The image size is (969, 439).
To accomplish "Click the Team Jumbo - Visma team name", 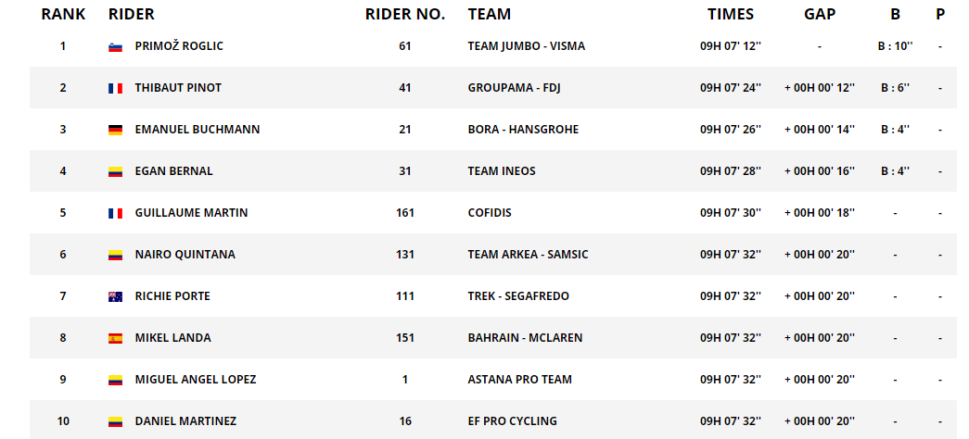I will (527, 46).
